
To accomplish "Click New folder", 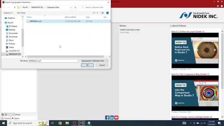I will [x=21, y=13].
